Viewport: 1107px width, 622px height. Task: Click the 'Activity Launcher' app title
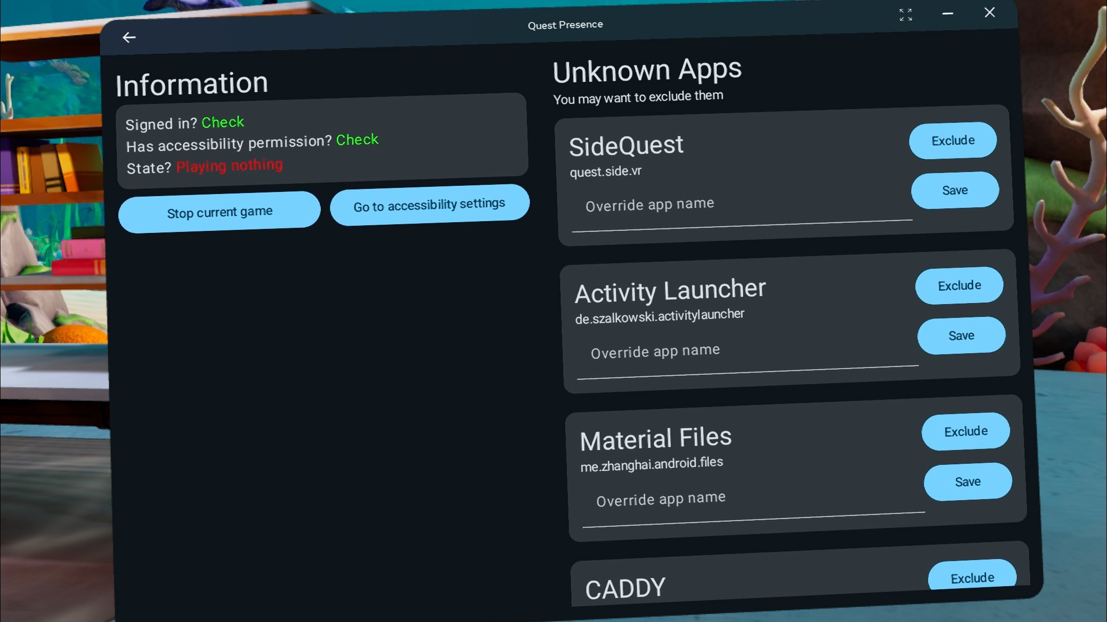(670, 291)
